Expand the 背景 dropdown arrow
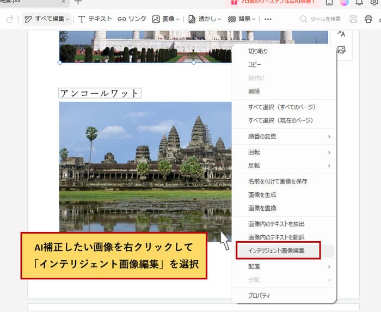This screenshot has height=312, width=381. click(254, 19)
